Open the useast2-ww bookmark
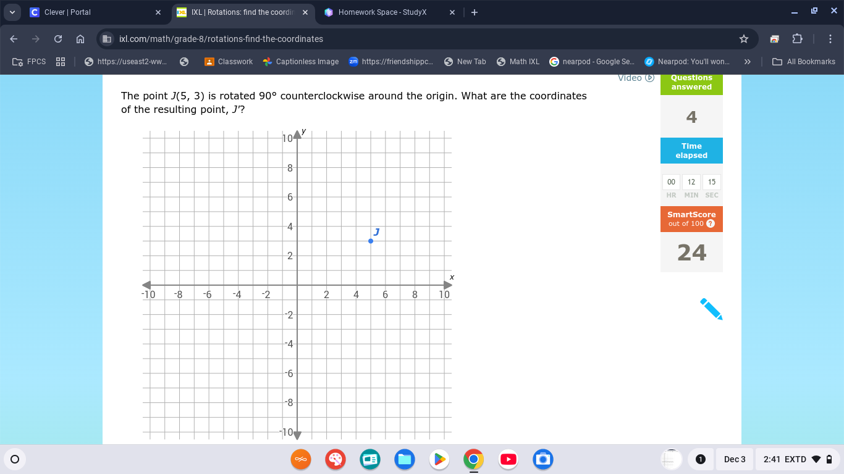This screenshot has width=844, height=474. coord(125,62)
